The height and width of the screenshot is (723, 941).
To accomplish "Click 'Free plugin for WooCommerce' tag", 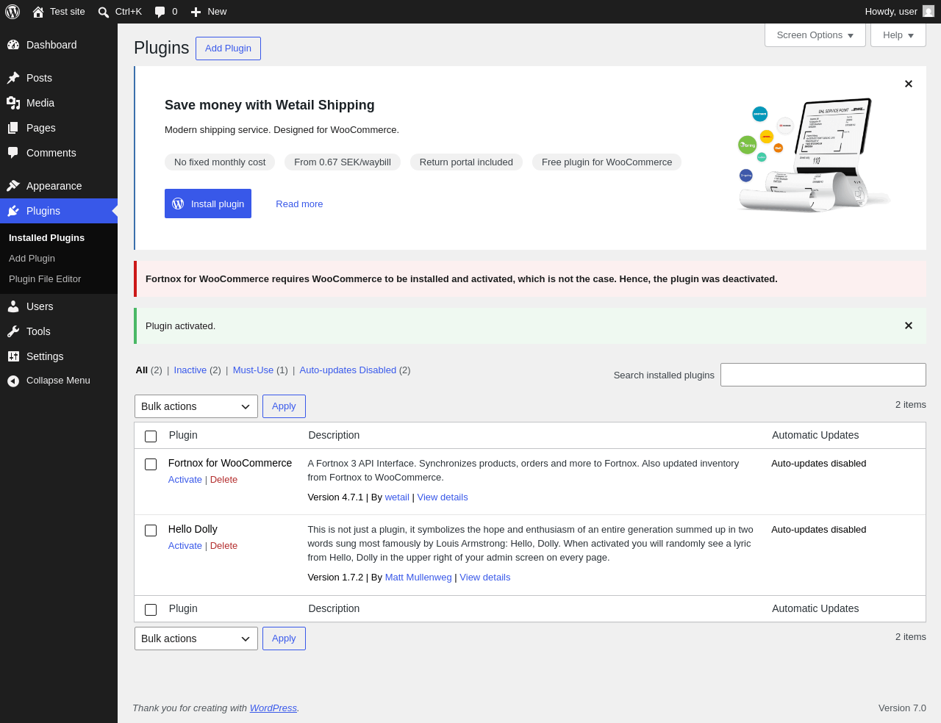I will coord(607,162).
